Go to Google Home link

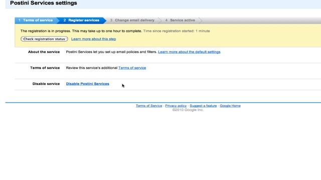230,105
